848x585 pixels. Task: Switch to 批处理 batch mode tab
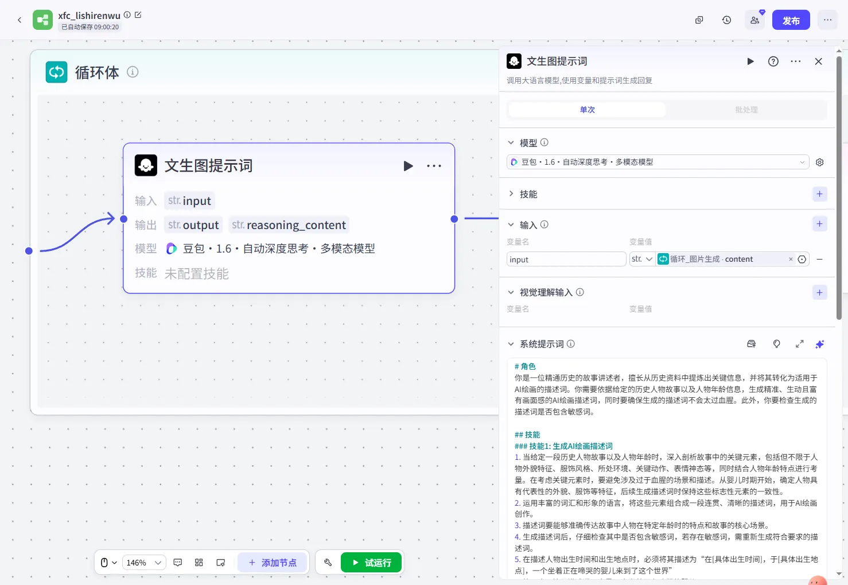coord(746,110)
